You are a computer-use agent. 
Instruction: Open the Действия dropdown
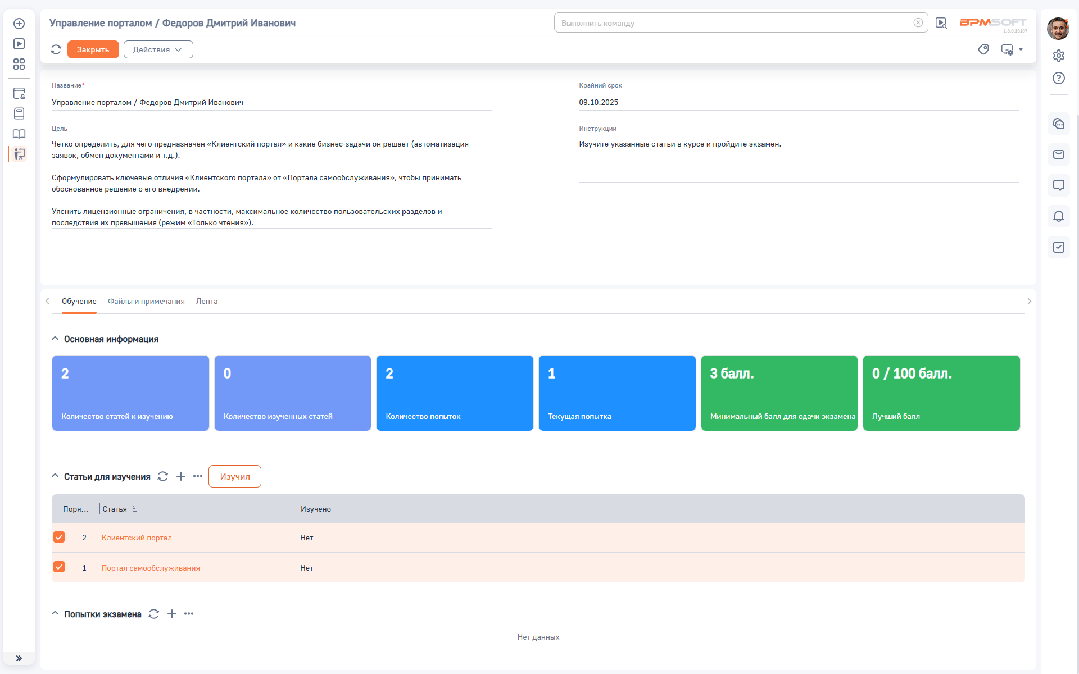(158, 49)
